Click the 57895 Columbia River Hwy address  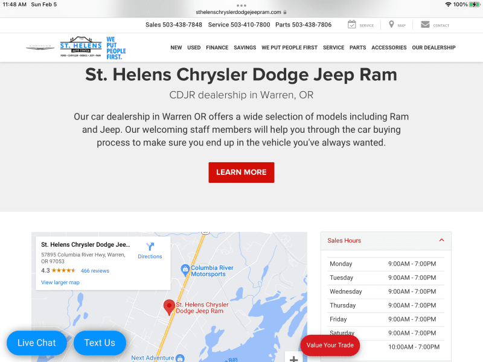point(83,258)
